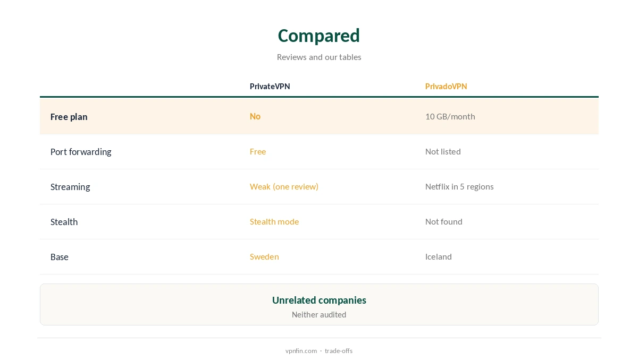Click the 'Iceland' cell
The height and width of the screenshot is (361, 638).
point(439,256)
